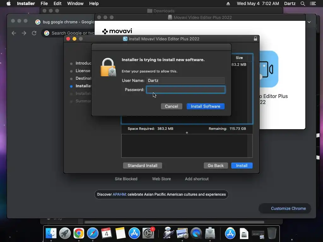
Task: Select the Introduction step in installer sidebar
Action: [x=83, y=63]
